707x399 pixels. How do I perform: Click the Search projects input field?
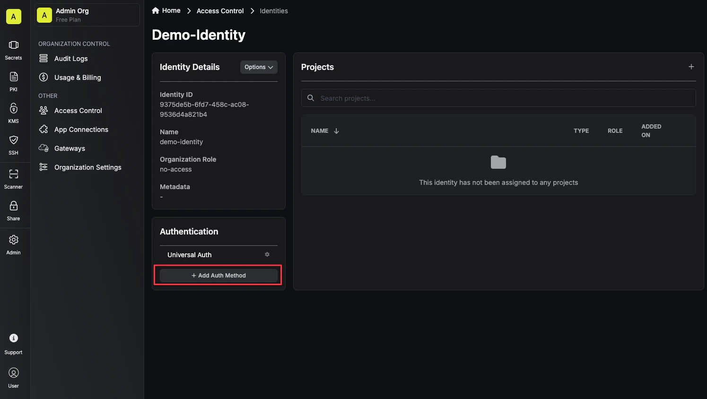498,98
